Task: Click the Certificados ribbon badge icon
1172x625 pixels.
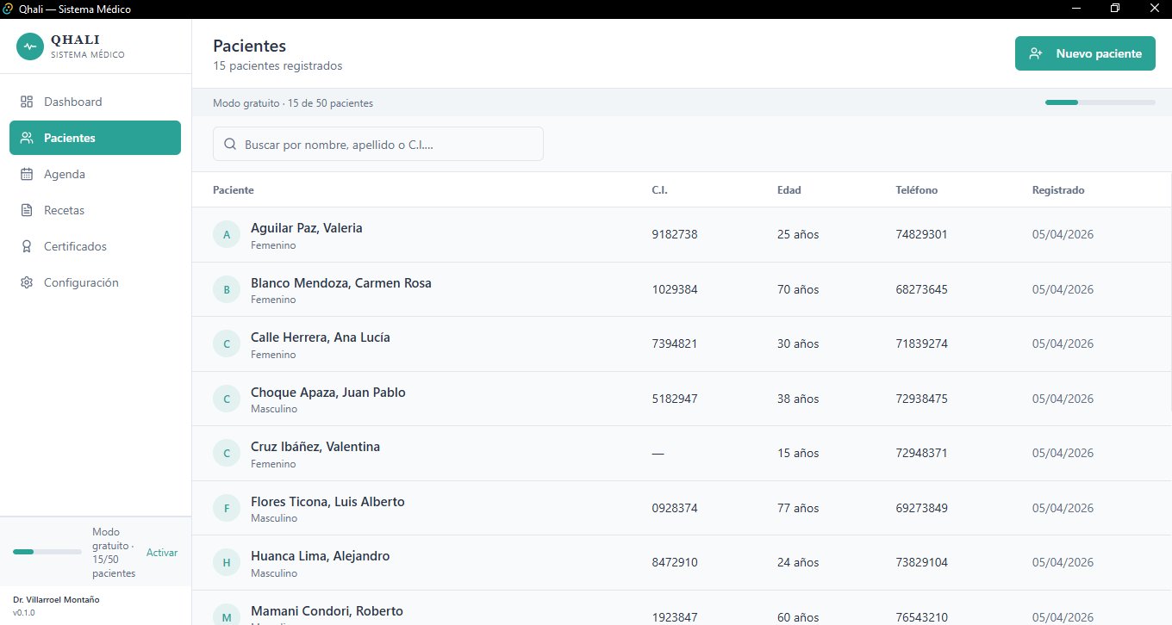Action: (27, 246)
